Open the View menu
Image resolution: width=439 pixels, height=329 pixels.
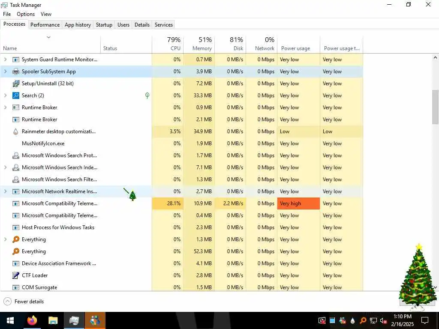point(46,14)
